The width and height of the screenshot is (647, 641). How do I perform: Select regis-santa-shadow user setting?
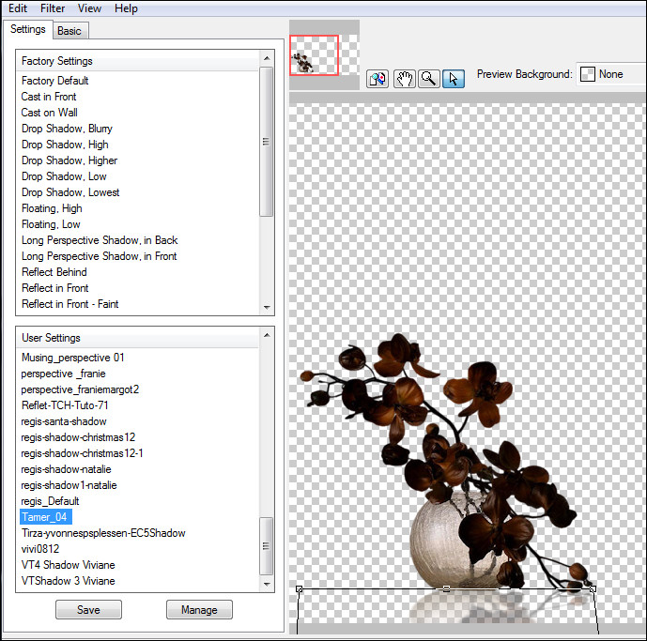[x=64, y=421]
